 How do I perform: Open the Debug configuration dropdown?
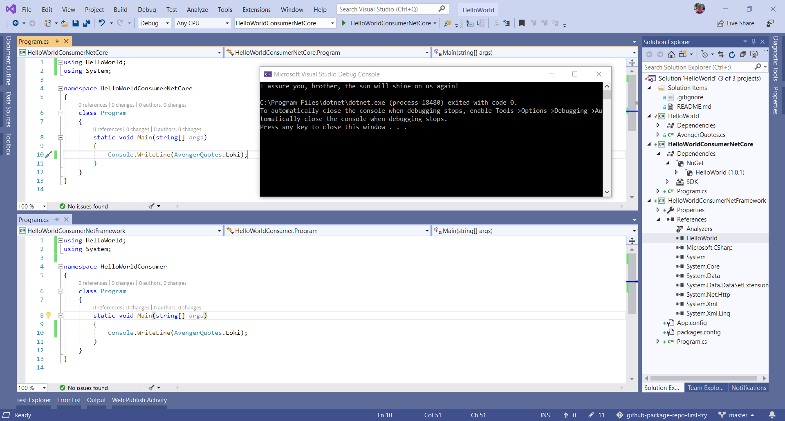coord(167,23)
